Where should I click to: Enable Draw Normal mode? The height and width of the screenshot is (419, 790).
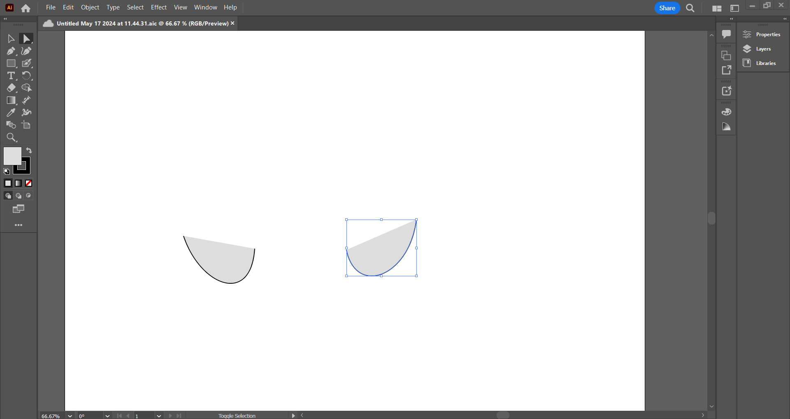coord(8,196)
